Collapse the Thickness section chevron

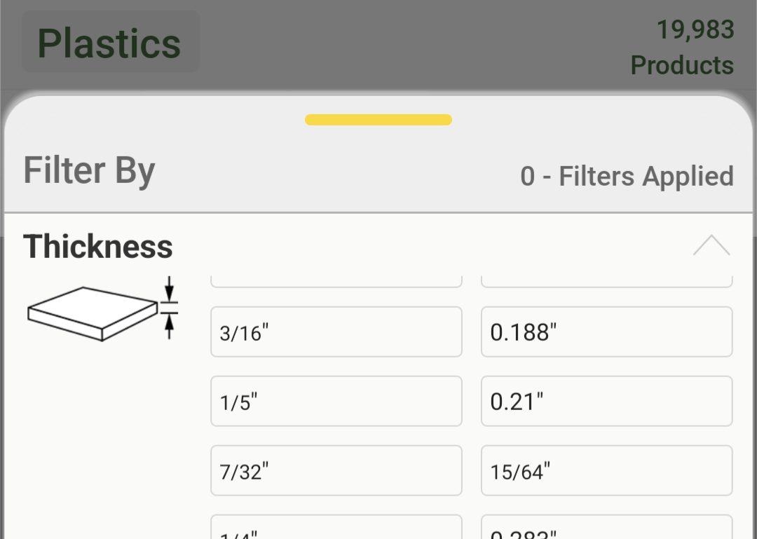coord(711,245)
